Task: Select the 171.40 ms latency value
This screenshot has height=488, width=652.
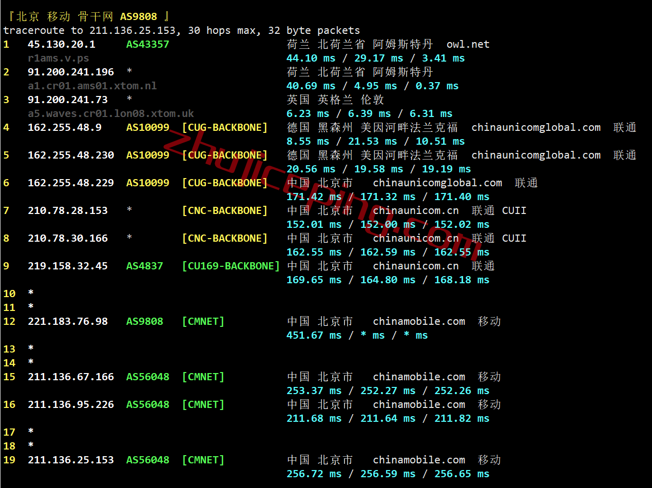Action: point(462,197)
